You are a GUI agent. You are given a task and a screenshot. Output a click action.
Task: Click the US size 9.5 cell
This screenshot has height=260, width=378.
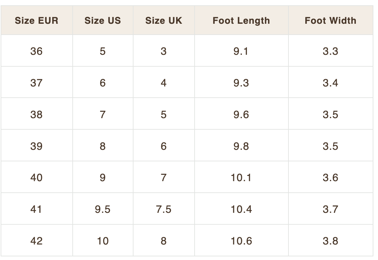(103, 209)
